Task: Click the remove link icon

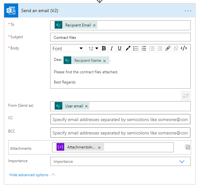Action: (x=176, y=48)
